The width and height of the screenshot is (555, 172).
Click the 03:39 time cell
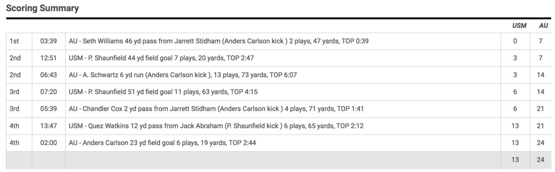(49, 41)
